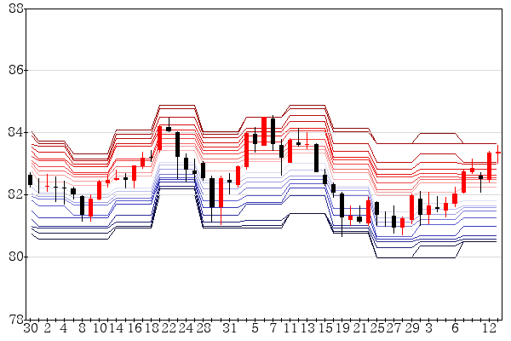Click date label 11 on the time axis
Viewport: 511px width, 341px height.
(x=290, y=328)
